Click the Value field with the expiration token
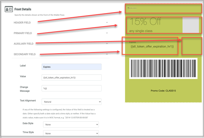The image size is (204, 138). (71, 77)
